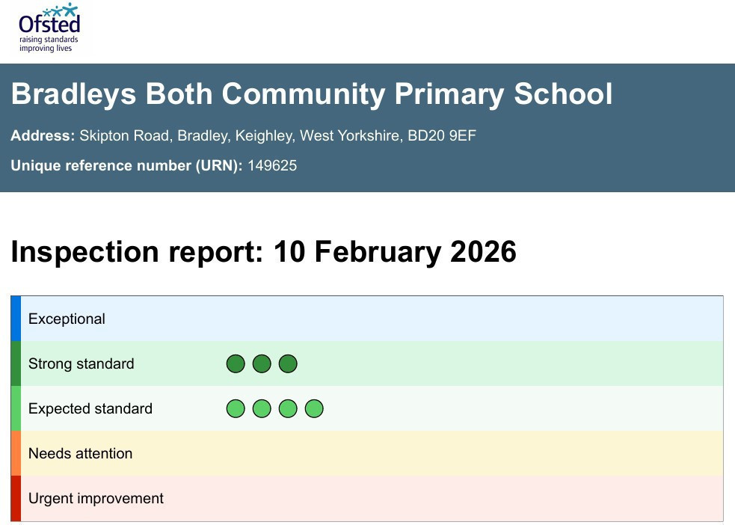
Task: Select the first Expected standard dot
Action: point(236,409)
